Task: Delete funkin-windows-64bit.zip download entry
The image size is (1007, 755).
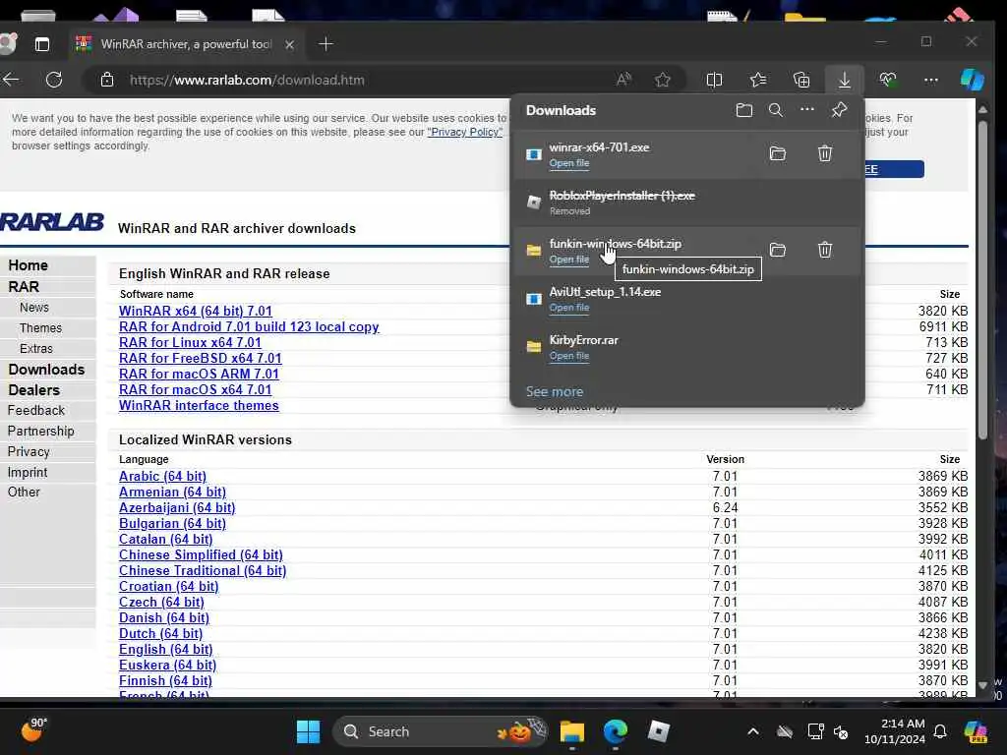Action: coord(825,250)
